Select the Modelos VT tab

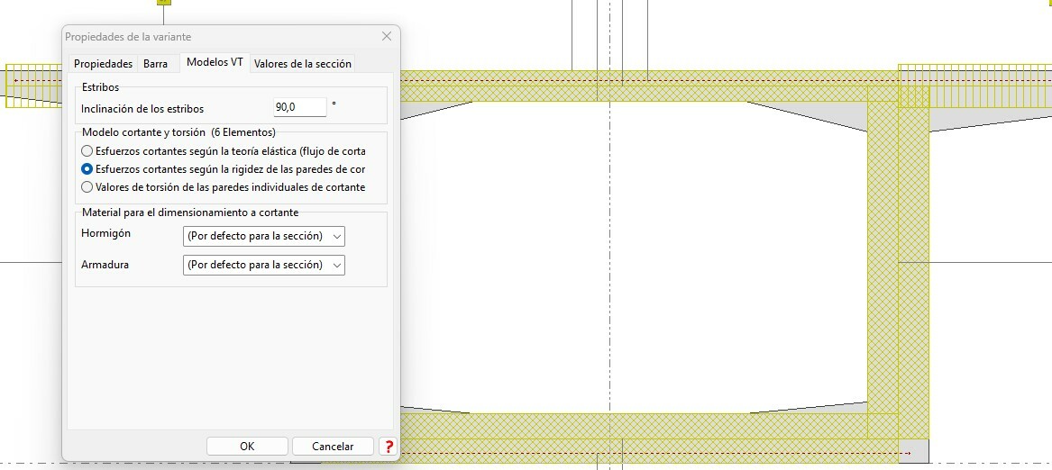(214, 63)
